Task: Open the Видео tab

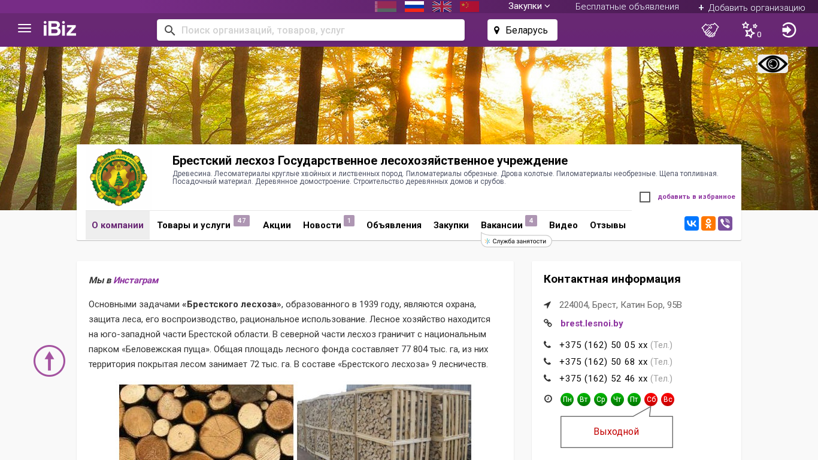Action: 563,225
